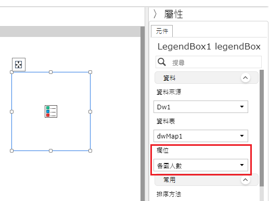Select the legend list icon in canvas
This screenshot has height=201, width=269.
click(x=51, y=111)
